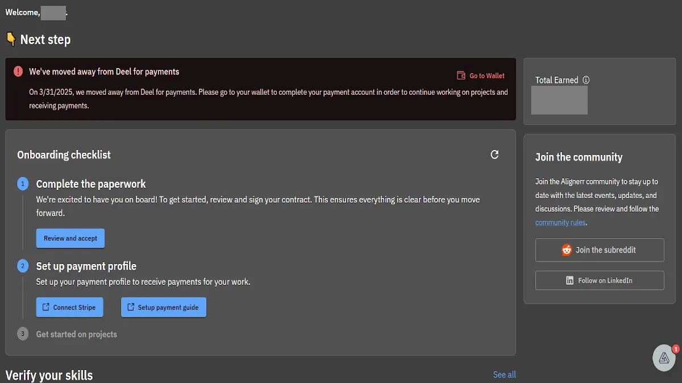Image resolution: width=682 pixels, height=383 pixels.
Task: Click the external link icon on Connect Stripe
Action: pyautogui.click(x=45, y=307)
